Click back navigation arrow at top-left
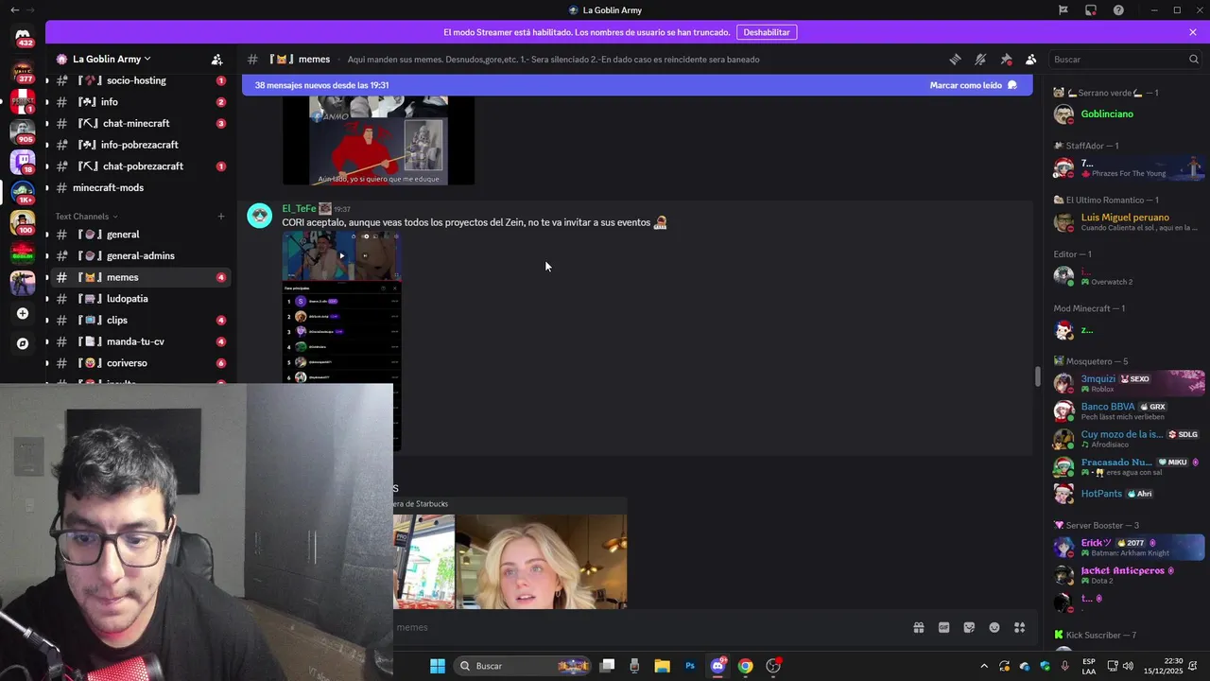This screenshot has height=681, width=1210. click(x=14, y=10)
